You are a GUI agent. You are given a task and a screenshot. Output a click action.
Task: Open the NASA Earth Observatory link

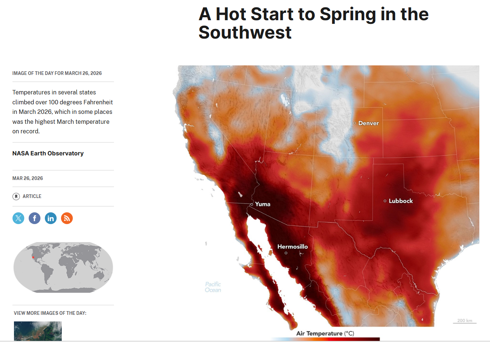48,154
